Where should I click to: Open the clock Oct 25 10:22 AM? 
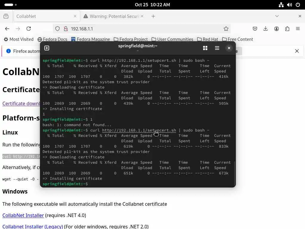152,5
